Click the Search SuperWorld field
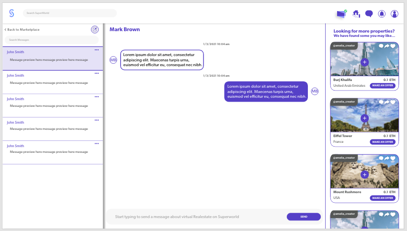 [70, 13]
